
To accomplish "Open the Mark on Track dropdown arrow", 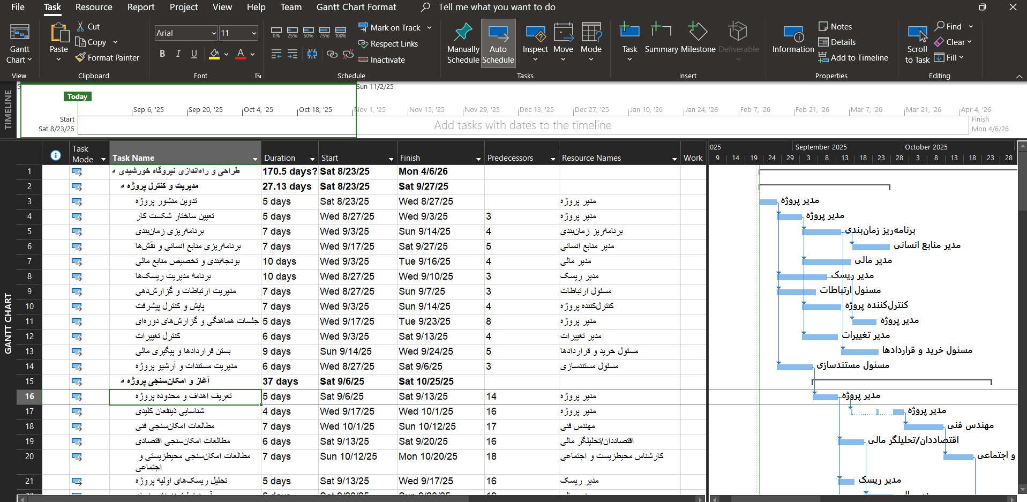I will (x=429, y=28).
